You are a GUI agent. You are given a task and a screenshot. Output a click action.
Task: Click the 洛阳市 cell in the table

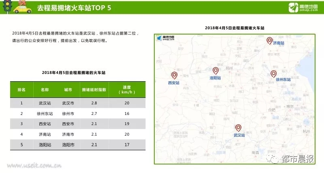tap(68, 145)
